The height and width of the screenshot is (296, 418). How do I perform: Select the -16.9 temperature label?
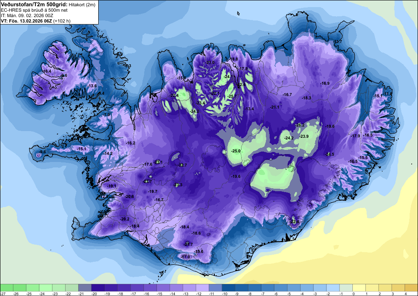(x=325, y=83)
